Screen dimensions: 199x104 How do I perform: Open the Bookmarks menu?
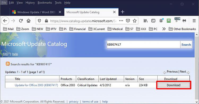pos(45,3)
